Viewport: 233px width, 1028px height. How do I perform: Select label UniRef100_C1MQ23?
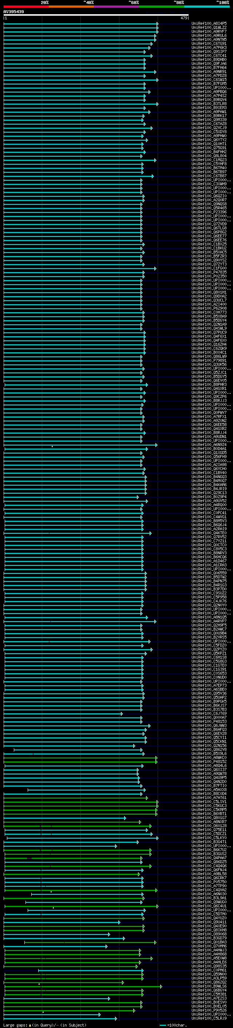click(209, 160)
